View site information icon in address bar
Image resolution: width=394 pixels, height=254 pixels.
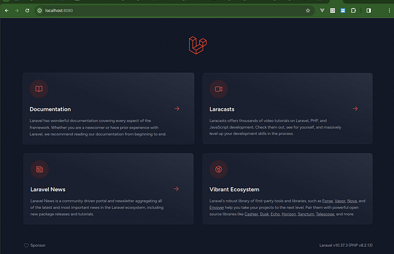click(x=39, y=11)
